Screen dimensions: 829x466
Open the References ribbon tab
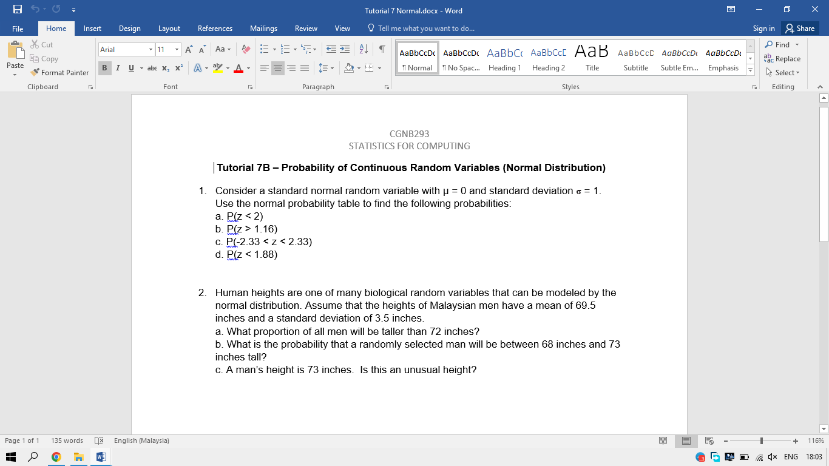pyautogui.click(x=215, y=28)
